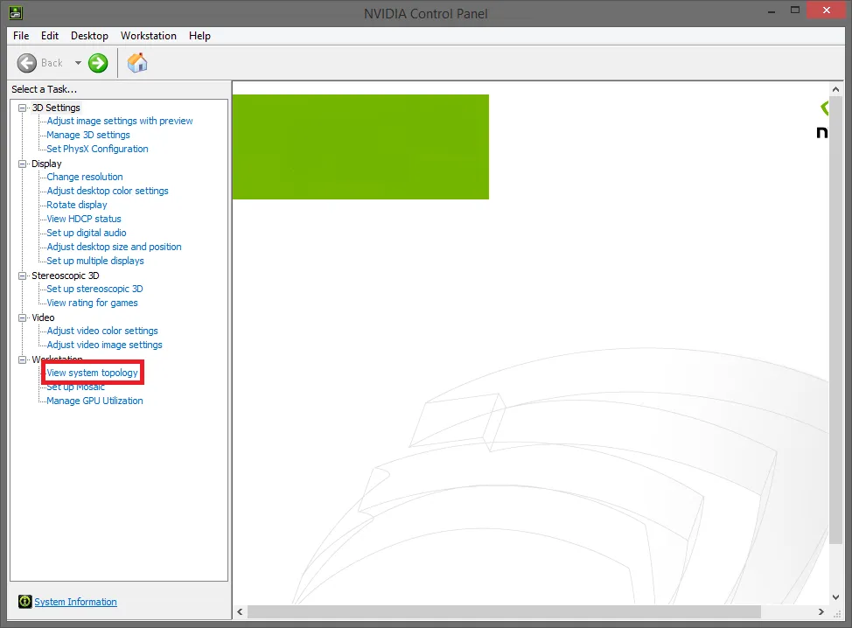Open the System Information link
Screen dimensions: 852x628
coord(75,602)
